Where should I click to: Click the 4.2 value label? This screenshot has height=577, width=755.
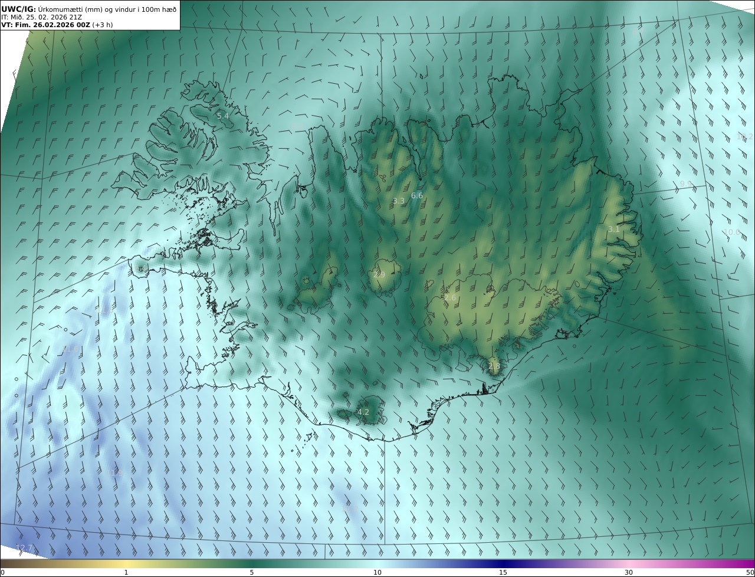click(363, 412)
